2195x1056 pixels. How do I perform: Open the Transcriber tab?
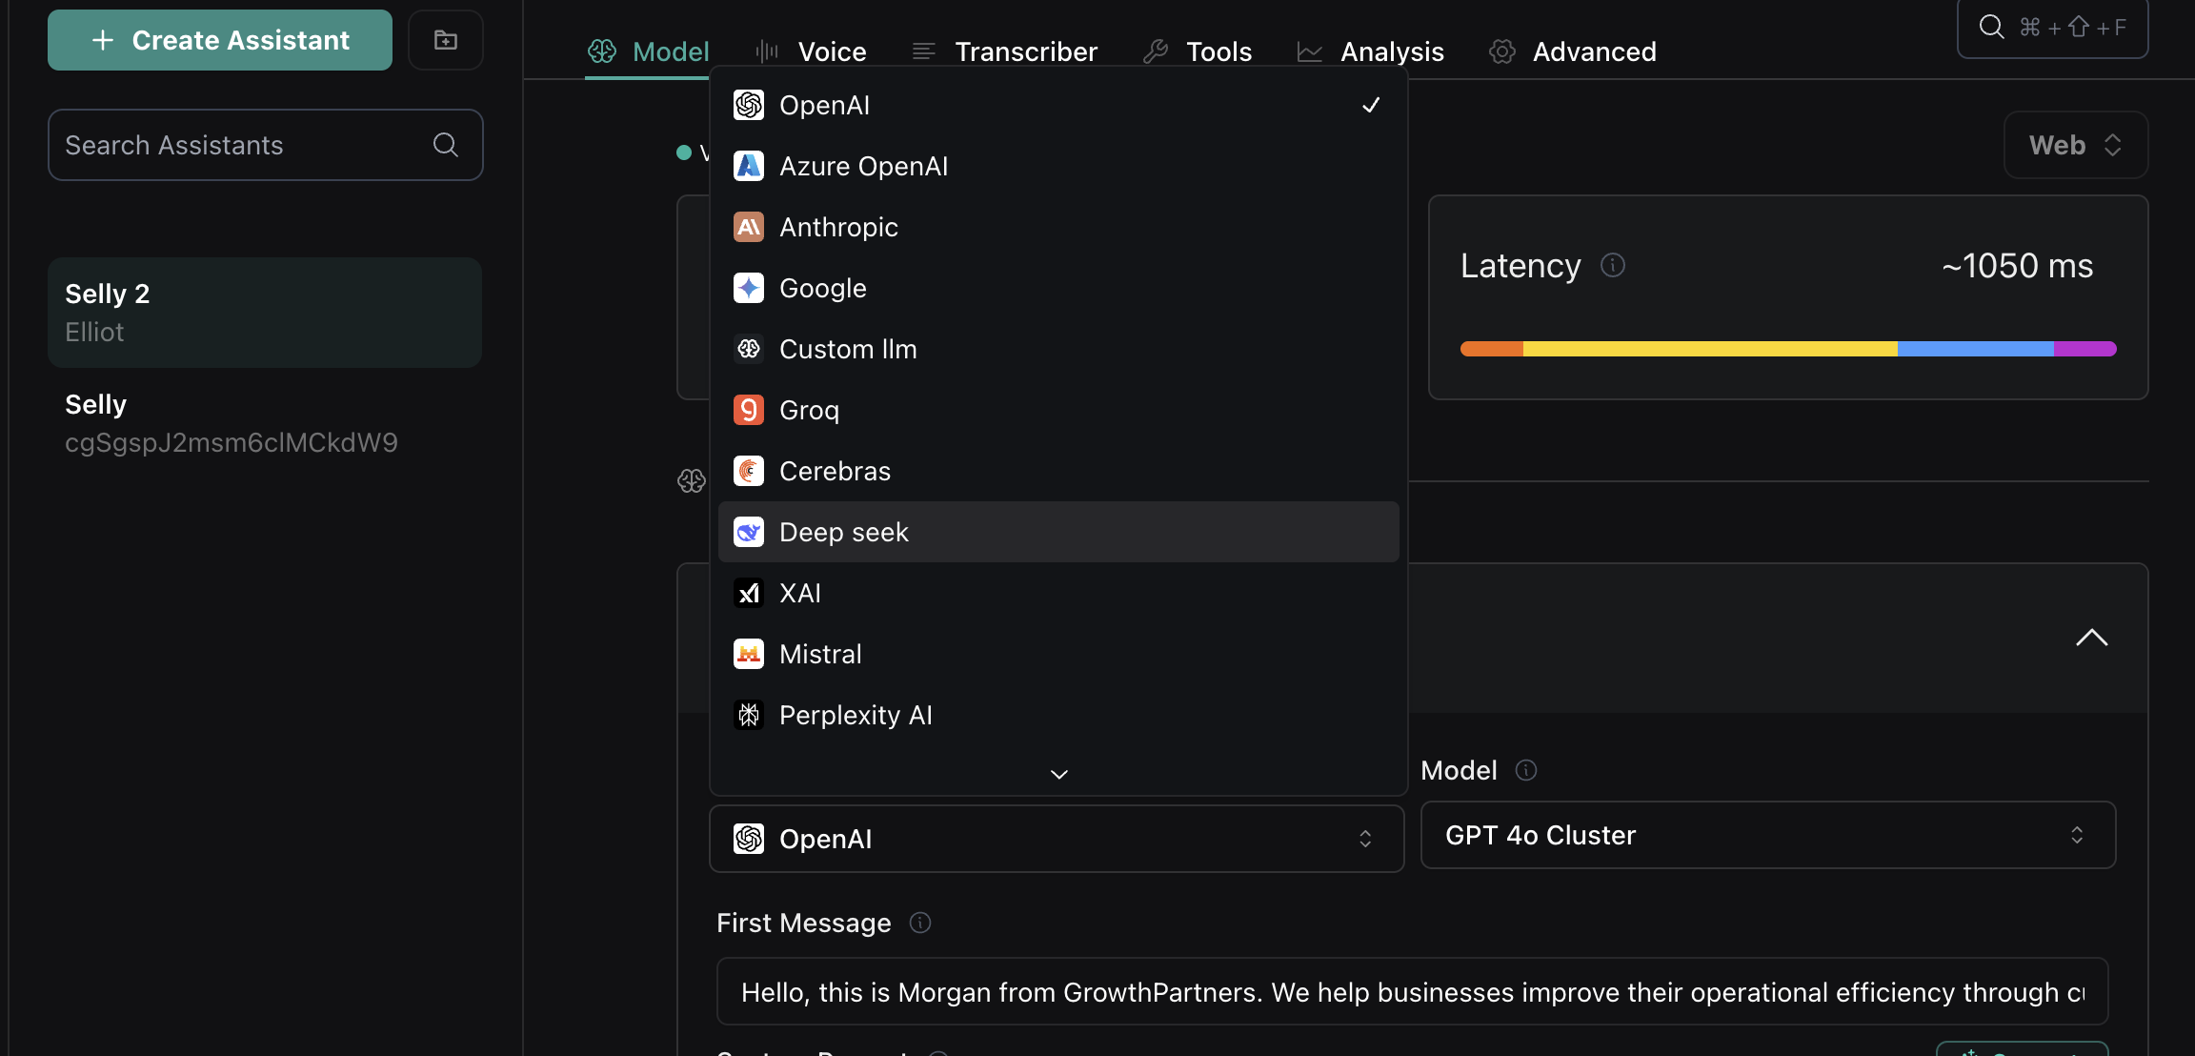point(1026,51)
